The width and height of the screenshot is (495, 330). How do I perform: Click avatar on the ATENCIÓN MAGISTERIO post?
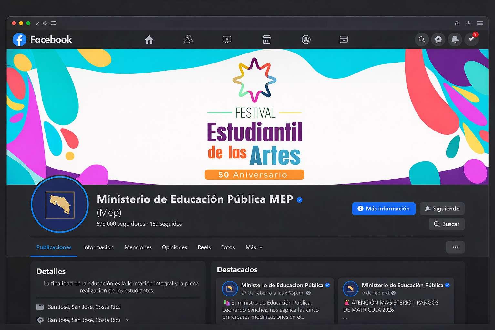(350, 288)
